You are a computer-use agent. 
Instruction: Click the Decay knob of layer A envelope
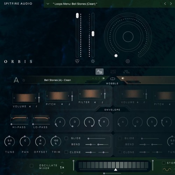[x=75, y=122]
